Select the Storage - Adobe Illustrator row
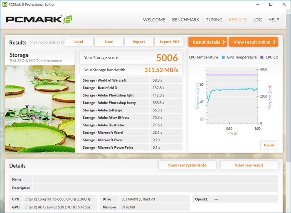 [x=131, y=125]
